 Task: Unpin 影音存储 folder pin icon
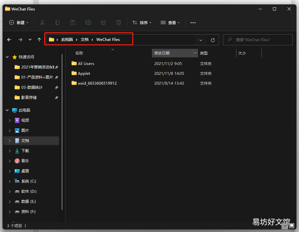pyautogui.click(x=56, y=98)
